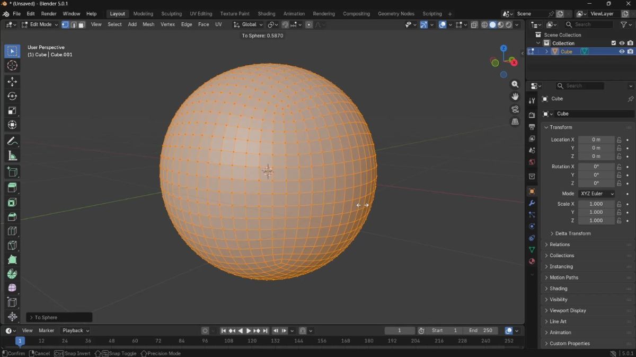This screenshot has height=357, width=636.
Task: Hide the Cube object in outliner
Action: point(621,51)
